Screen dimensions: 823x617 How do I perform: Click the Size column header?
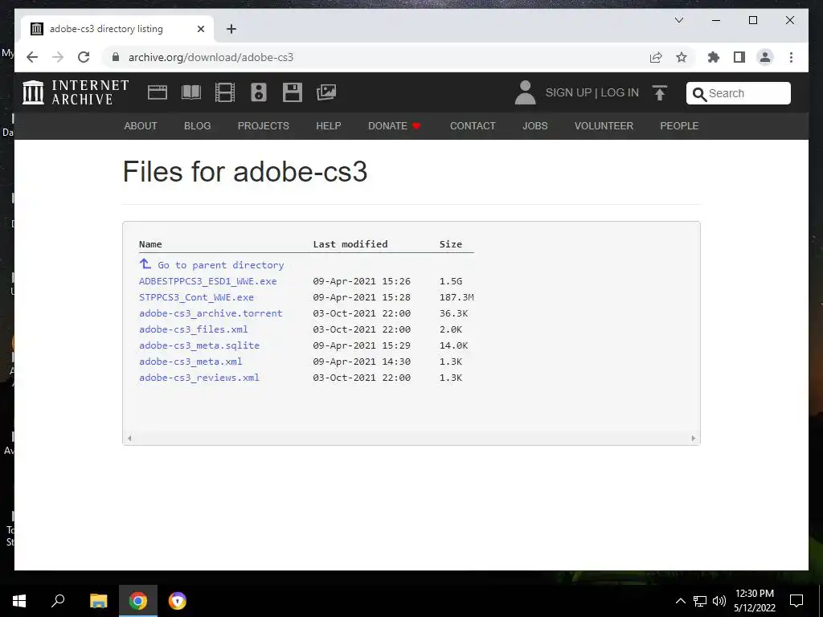(x=451, y=244)
